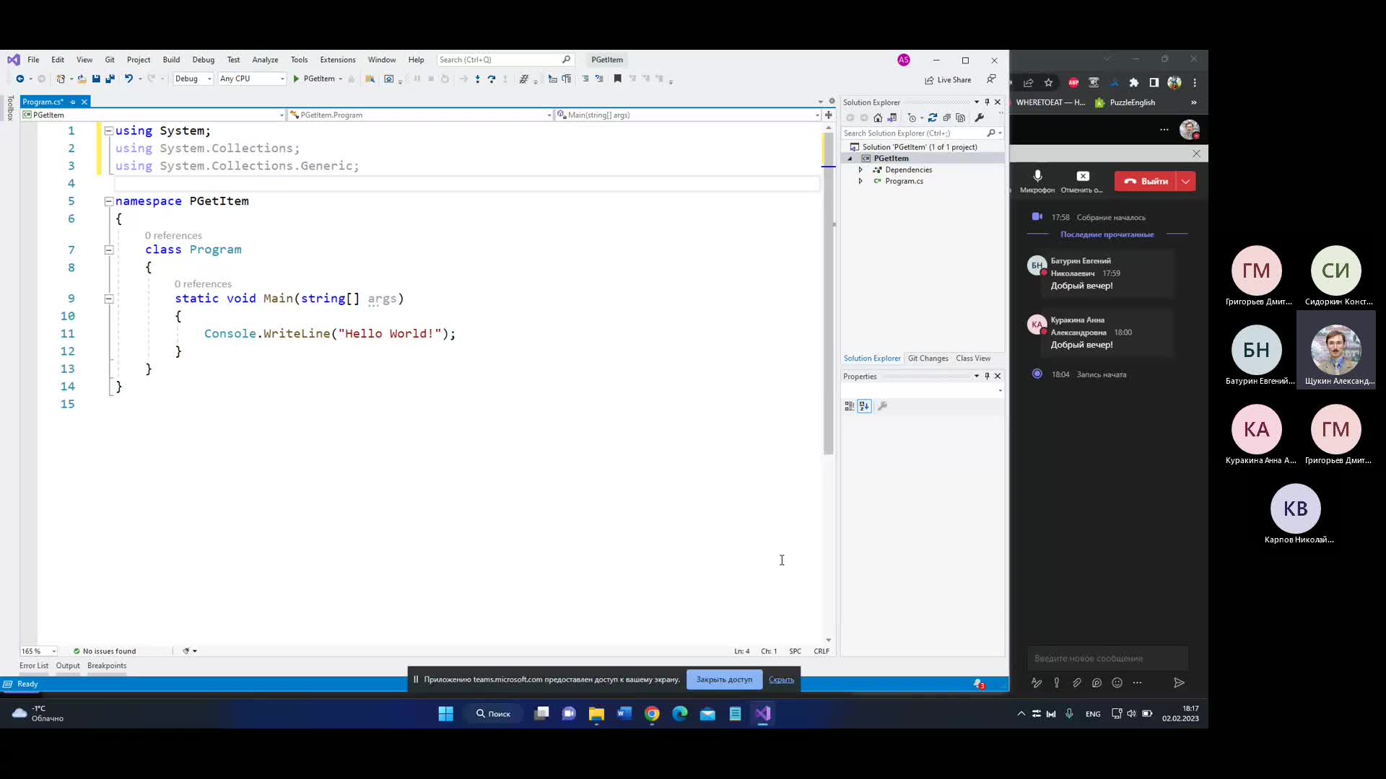
Task: Collapse the using directives block
Action: (x=109, y=131)
